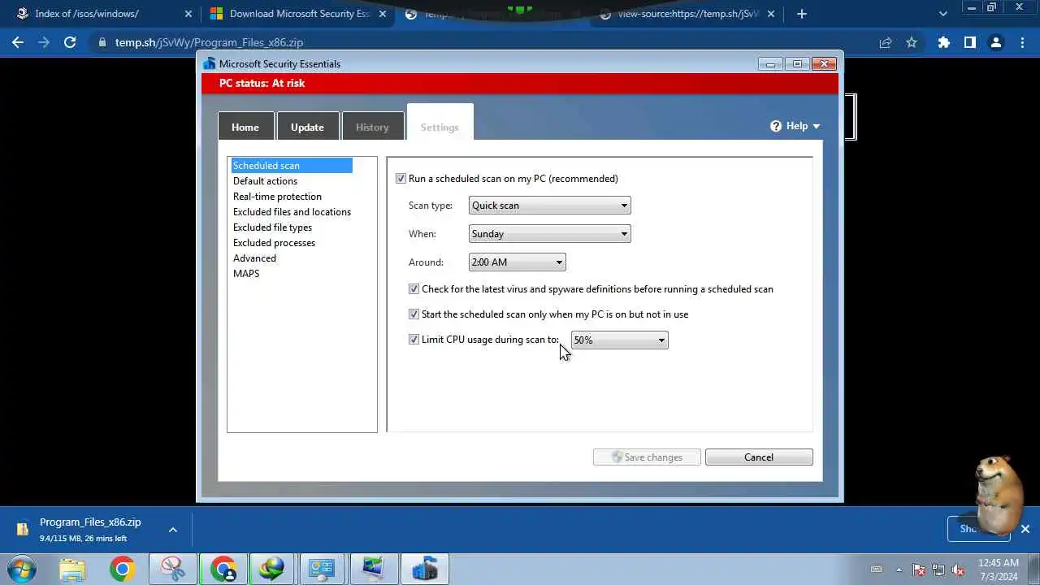The width and height of the screenshot is (1040, 585).
Task: Open the Chrome tab search chevron
Action: [943, 14]
